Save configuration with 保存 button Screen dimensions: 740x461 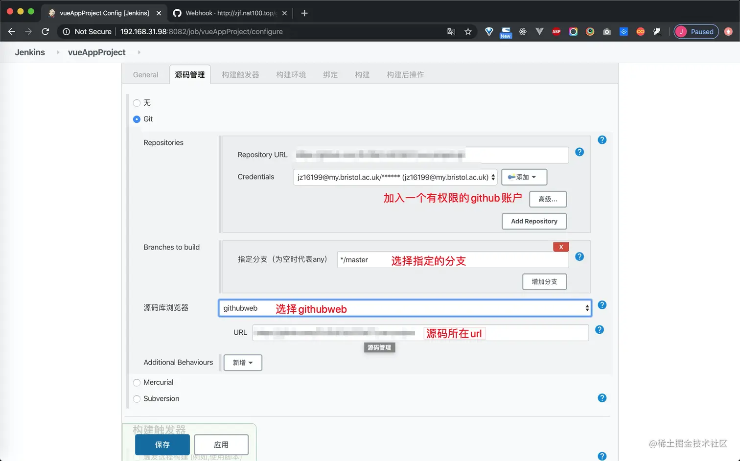pyautogui.click(x=162, y=445)
